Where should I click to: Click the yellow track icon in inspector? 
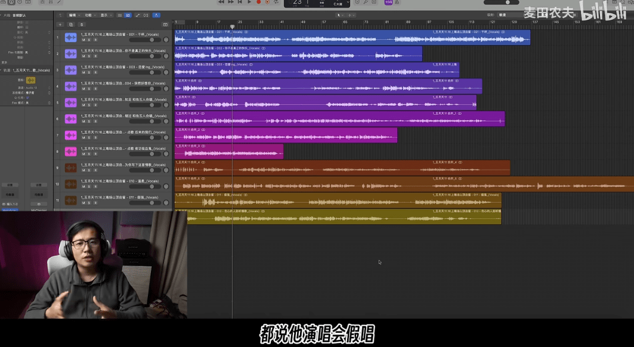[30, 80]
